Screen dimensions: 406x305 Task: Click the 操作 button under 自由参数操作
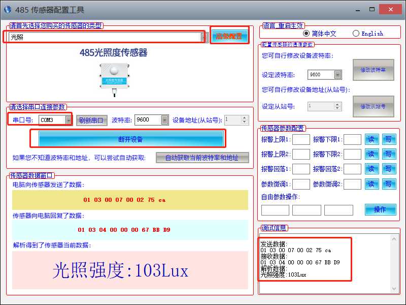[381, 209]
